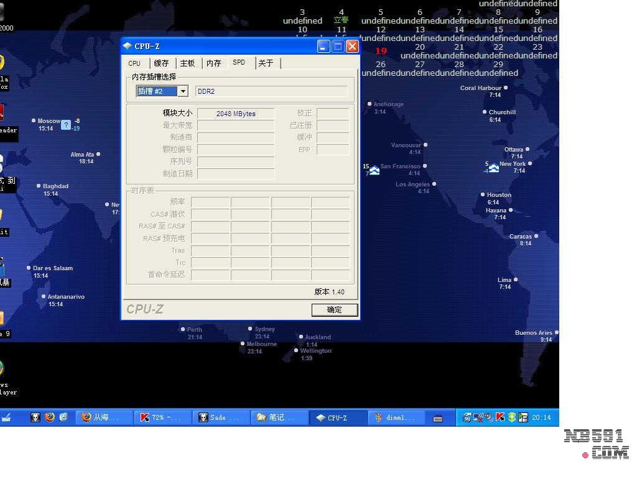The width and height of the screenshot is (637, 477).
Task: Click the New York weather icon
Action: (493, 168)
